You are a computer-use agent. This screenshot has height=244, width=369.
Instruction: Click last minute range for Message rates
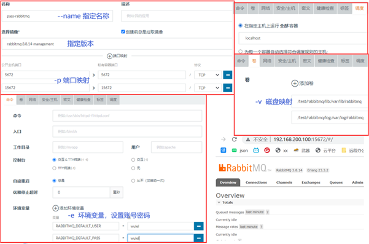pyautogui.click(x=249, y=227)
